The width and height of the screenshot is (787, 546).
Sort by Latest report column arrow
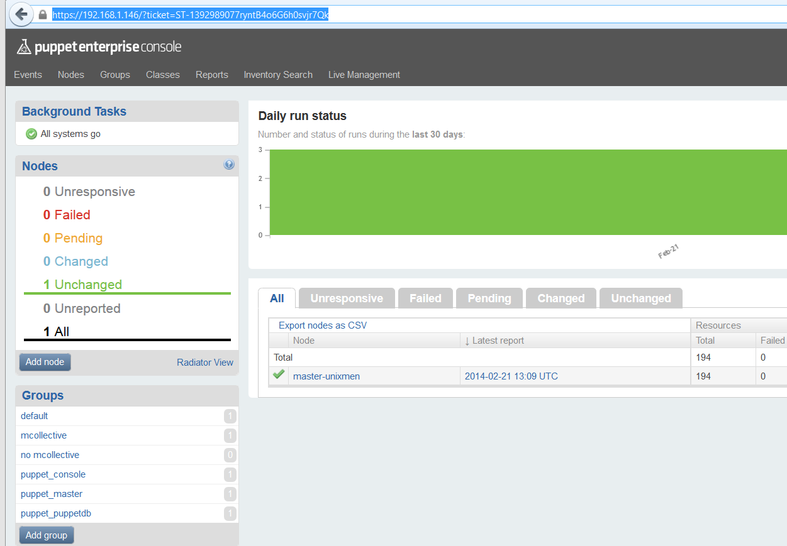(x=467, y=341)
